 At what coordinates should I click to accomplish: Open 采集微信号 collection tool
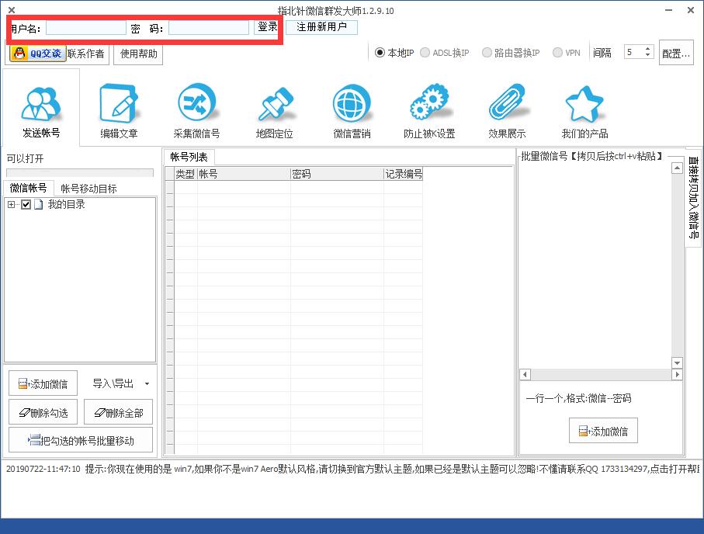[196, 110]
